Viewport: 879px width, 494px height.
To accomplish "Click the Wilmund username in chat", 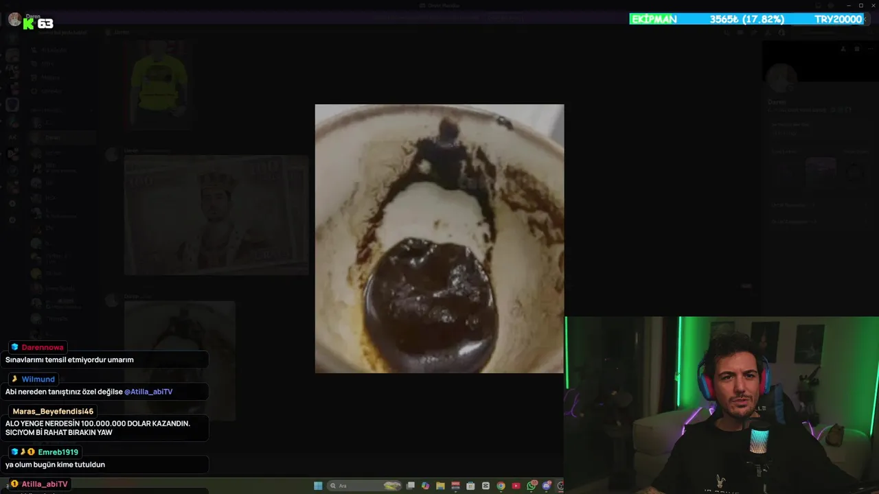I will point(38,379).
